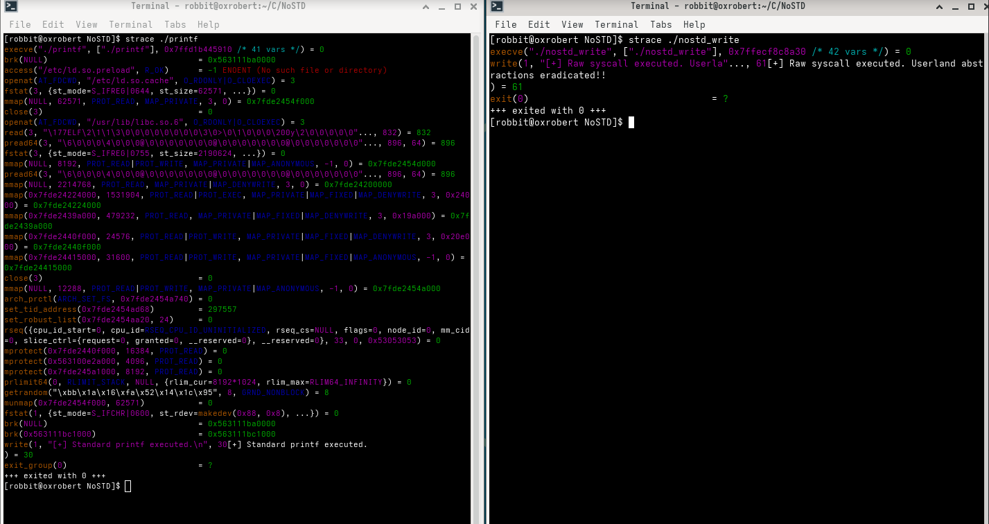Image resolution: width=989 pixels, height=524 pixels.
Task: Click the getrandom line
Action: pos(166,392)
